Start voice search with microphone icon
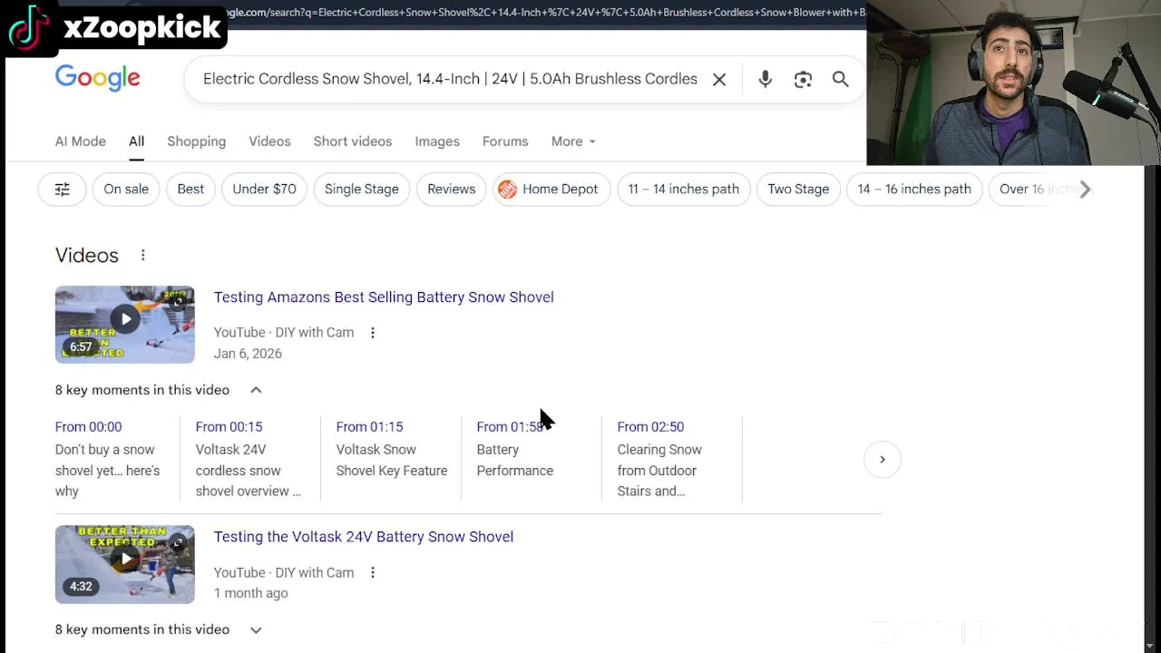The height and width of the screenshot is (653, 1161). pyautogui.click(x=766, y=79)
